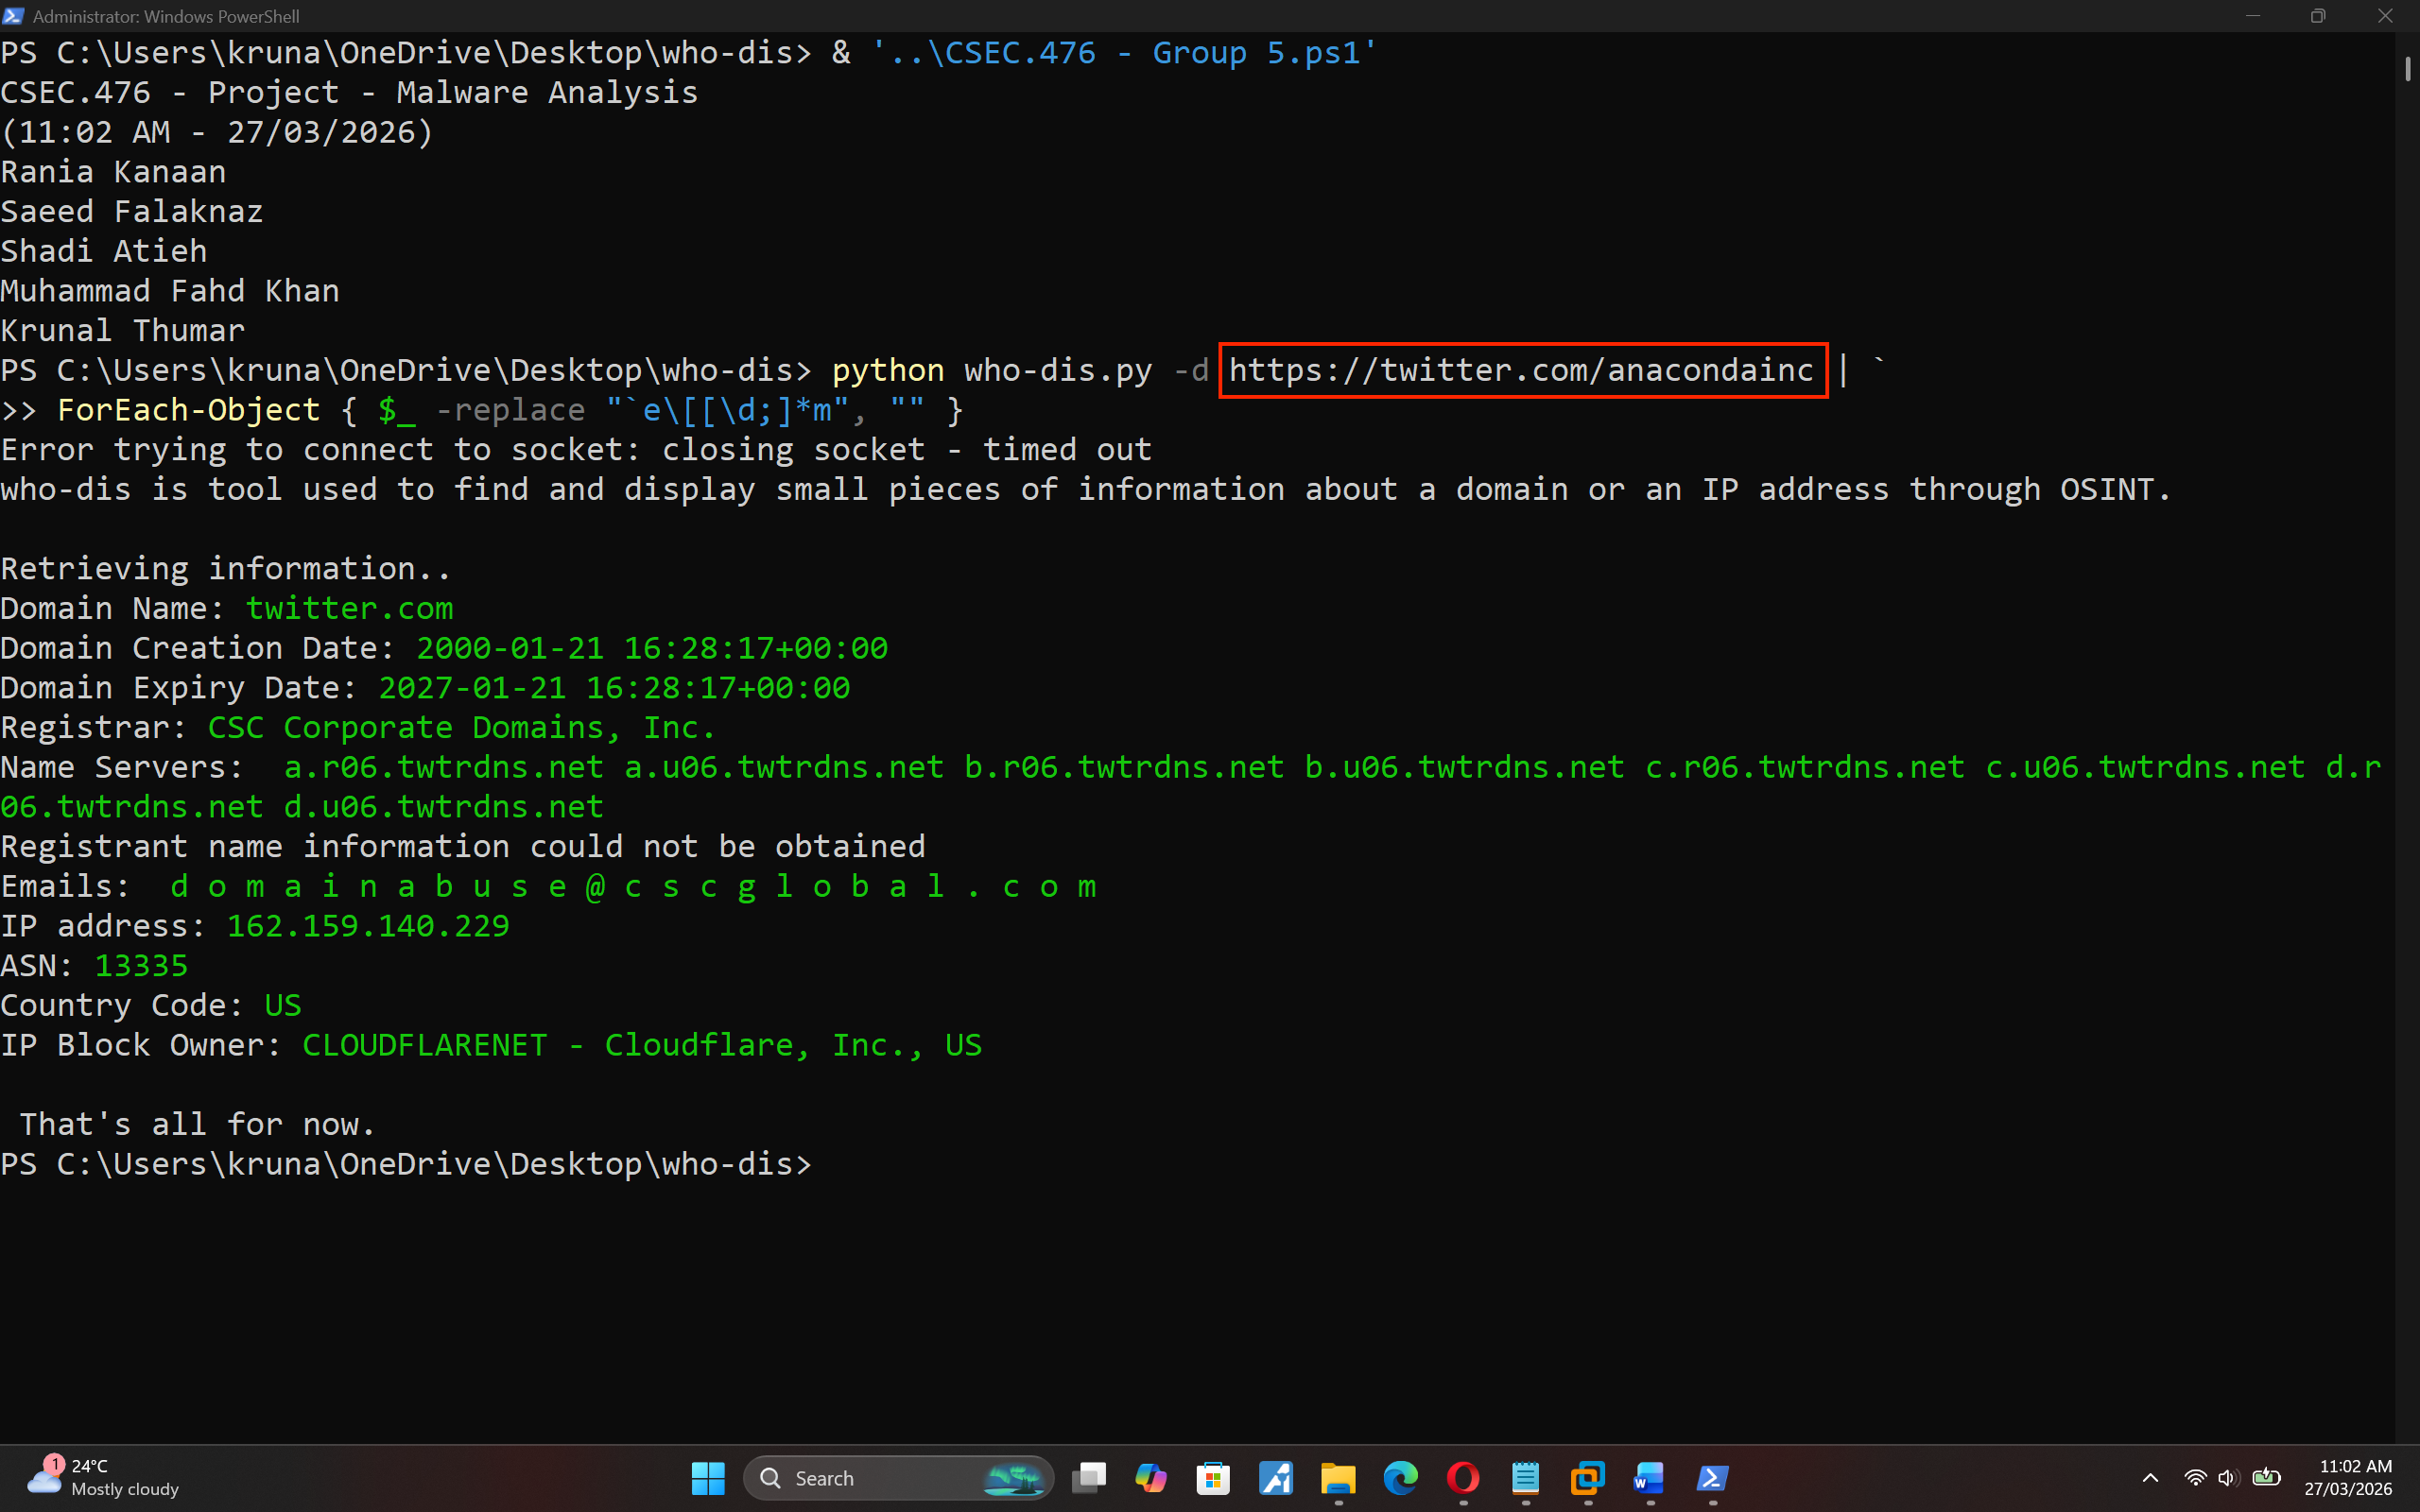Expand the hidden system tray icons chevron
The height and width of the screenshot is (1512, 2420).
pyautogui.click(x=2150, y=1478)
